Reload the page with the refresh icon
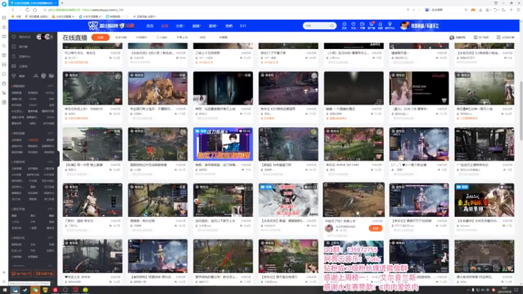 coord(27,10)
